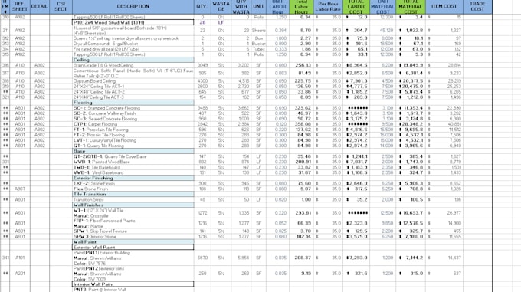Select the CTP1 Carpet Flooring cell
521x292 pixels.
point(133,124)
